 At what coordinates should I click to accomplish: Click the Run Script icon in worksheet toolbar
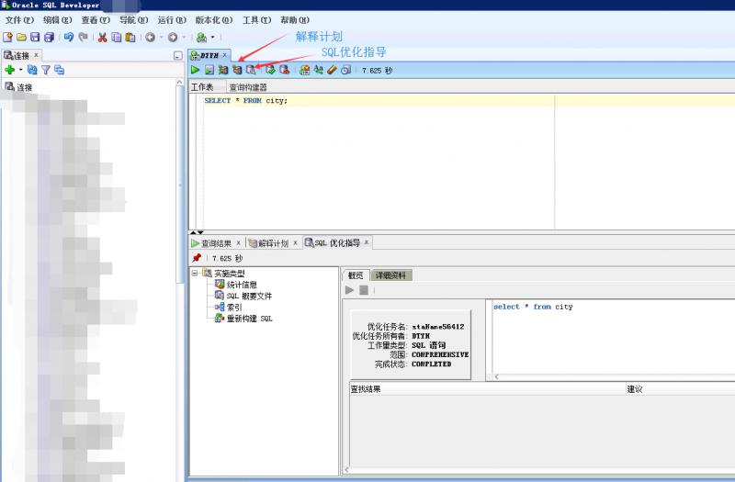coord(209,70)
